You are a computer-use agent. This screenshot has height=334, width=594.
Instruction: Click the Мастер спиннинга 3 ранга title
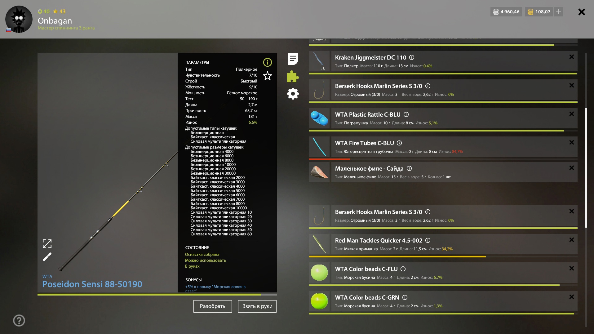tap(66, 28)
